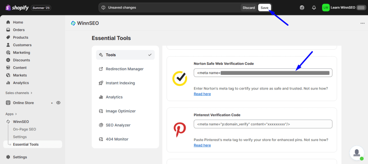Click the Pinterest Verification Code field

[263, 124]
